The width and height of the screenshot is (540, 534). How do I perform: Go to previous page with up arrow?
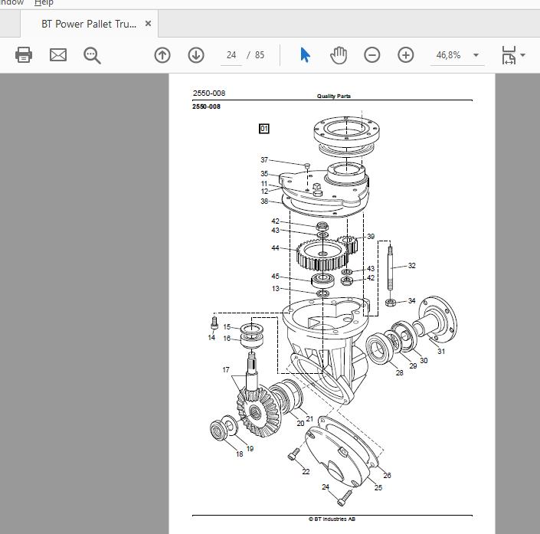(x=162, y=55)
